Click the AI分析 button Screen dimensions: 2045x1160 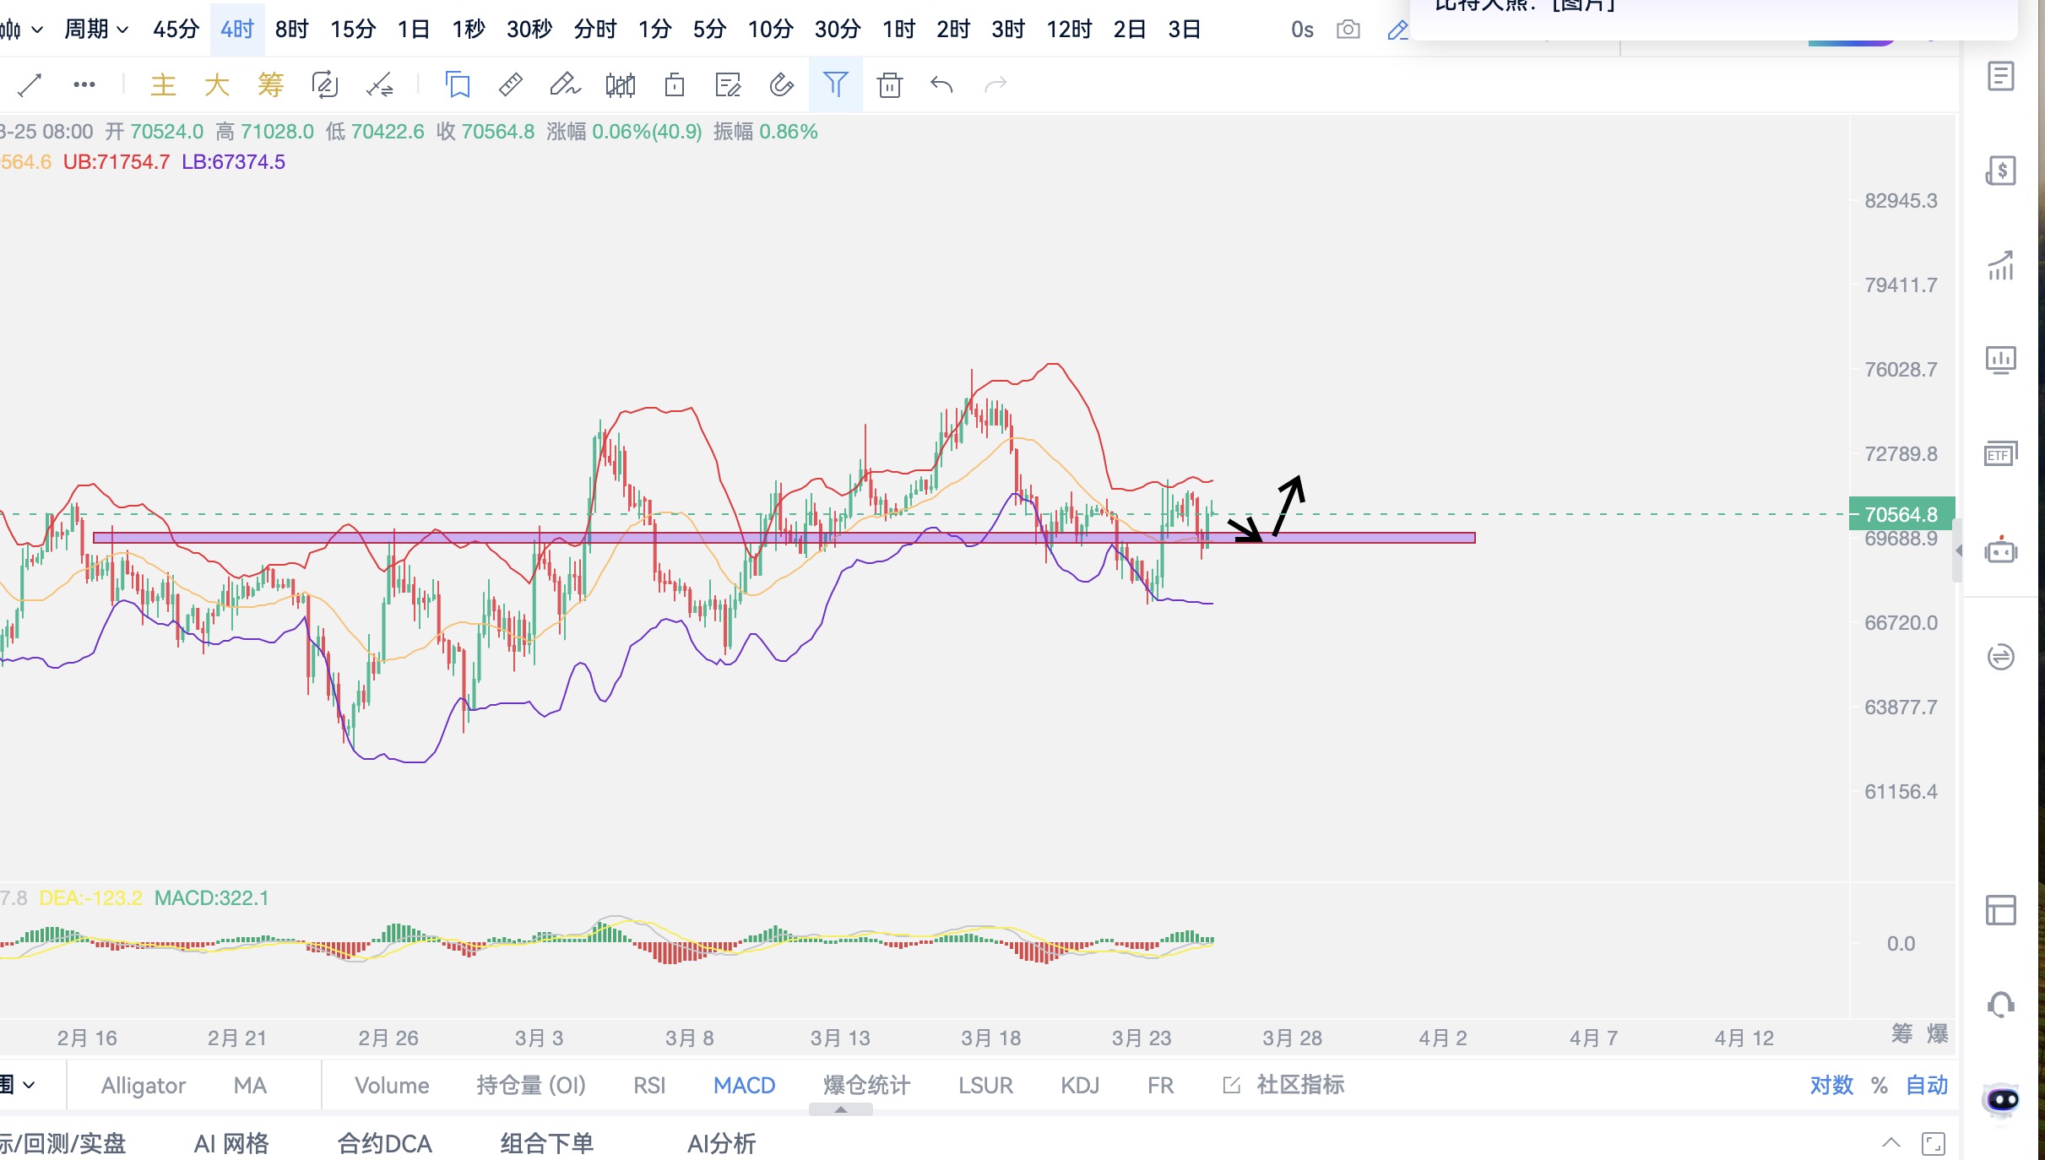click(x=721, y=1144)
